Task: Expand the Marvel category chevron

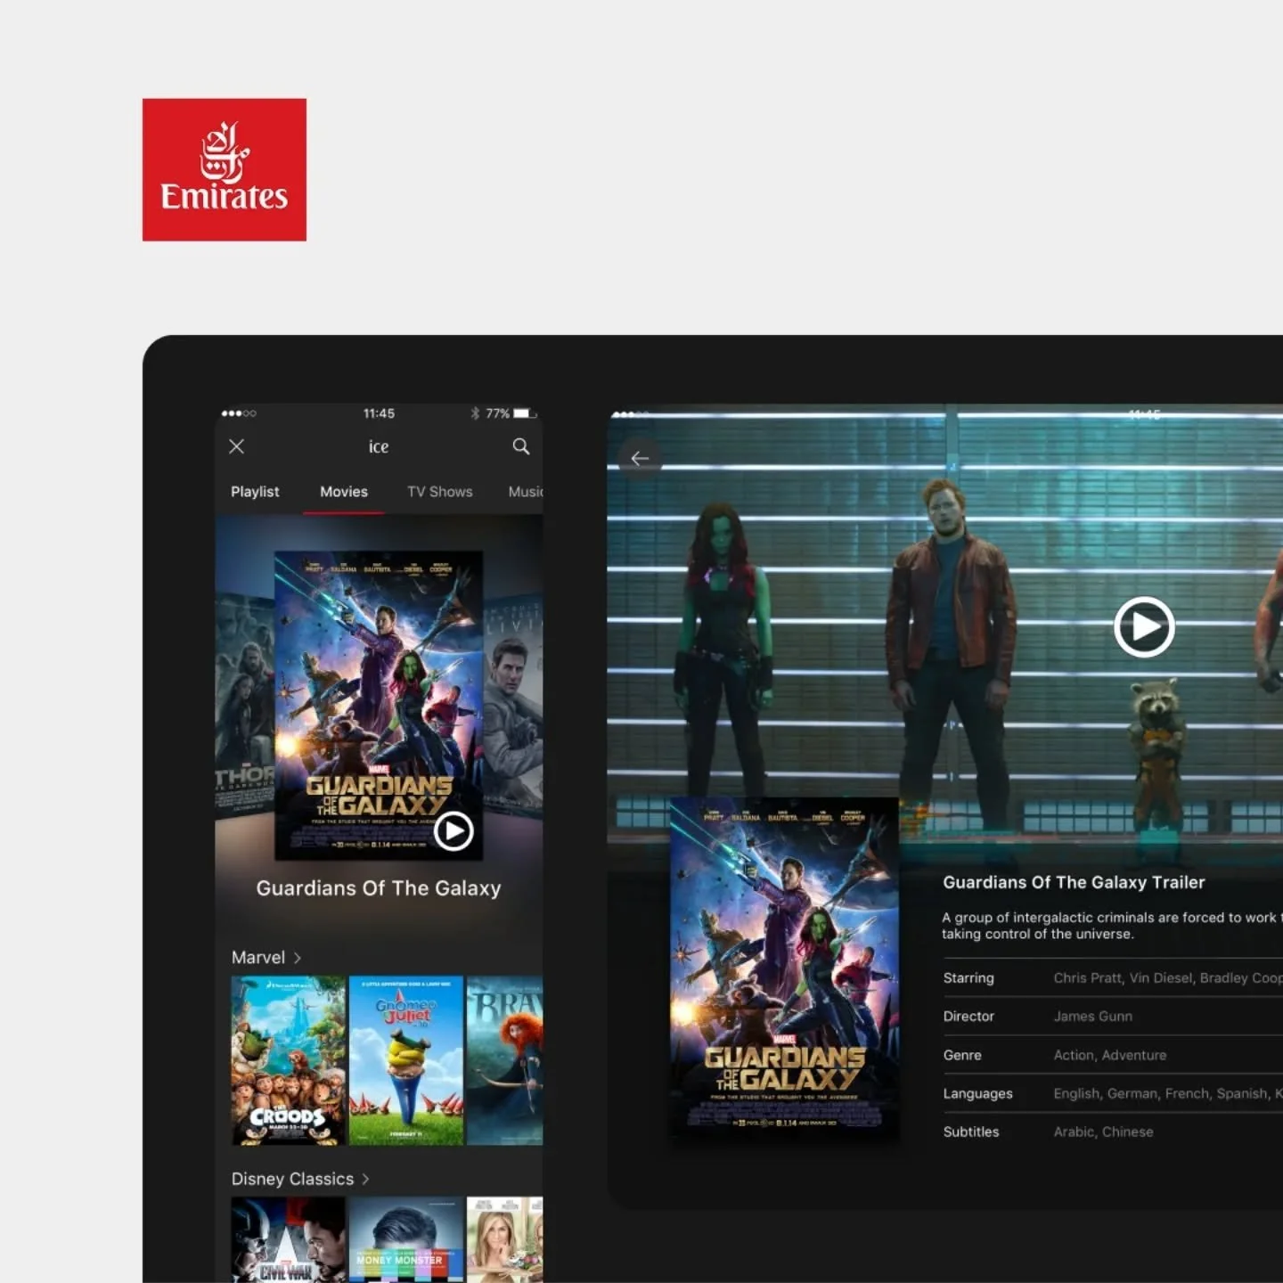Action: tap(298, 958)
